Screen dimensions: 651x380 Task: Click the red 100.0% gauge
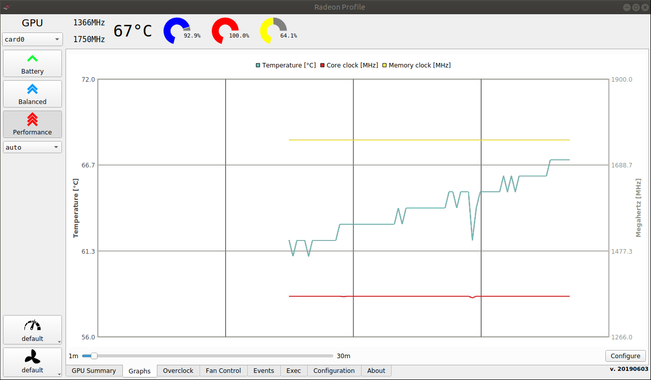(x=225, y=31)
